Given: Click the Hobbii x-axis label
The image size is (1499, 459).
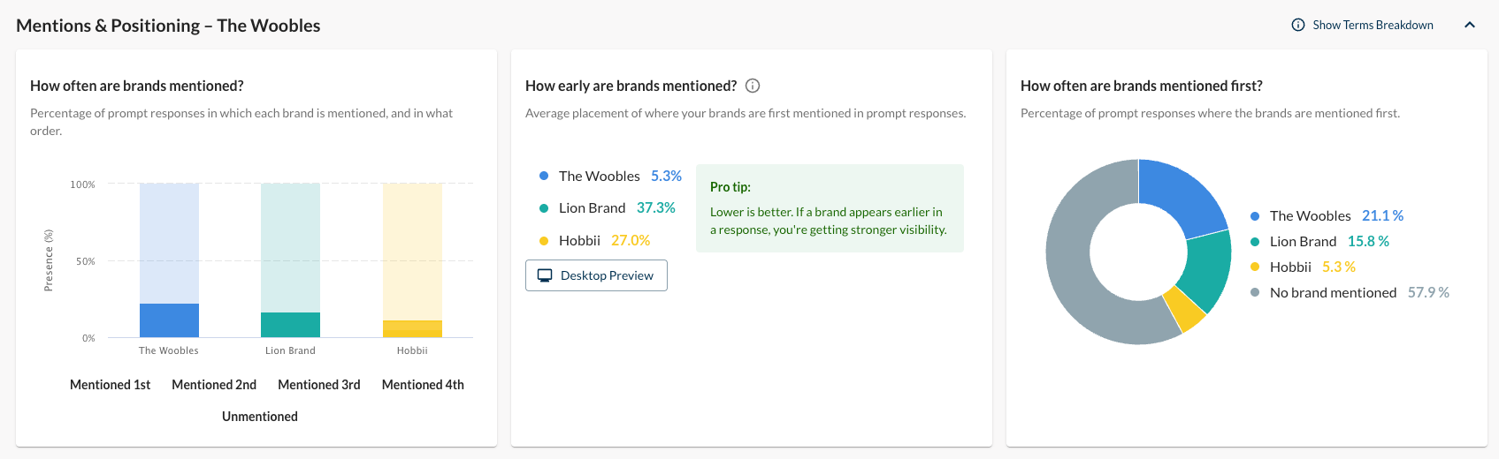Looking at the screenshot, I should (412, 350).
